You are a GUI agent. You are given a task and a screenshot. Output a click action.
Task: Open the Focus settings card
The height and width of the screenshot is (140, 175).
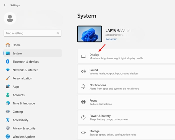coord(126,102)
